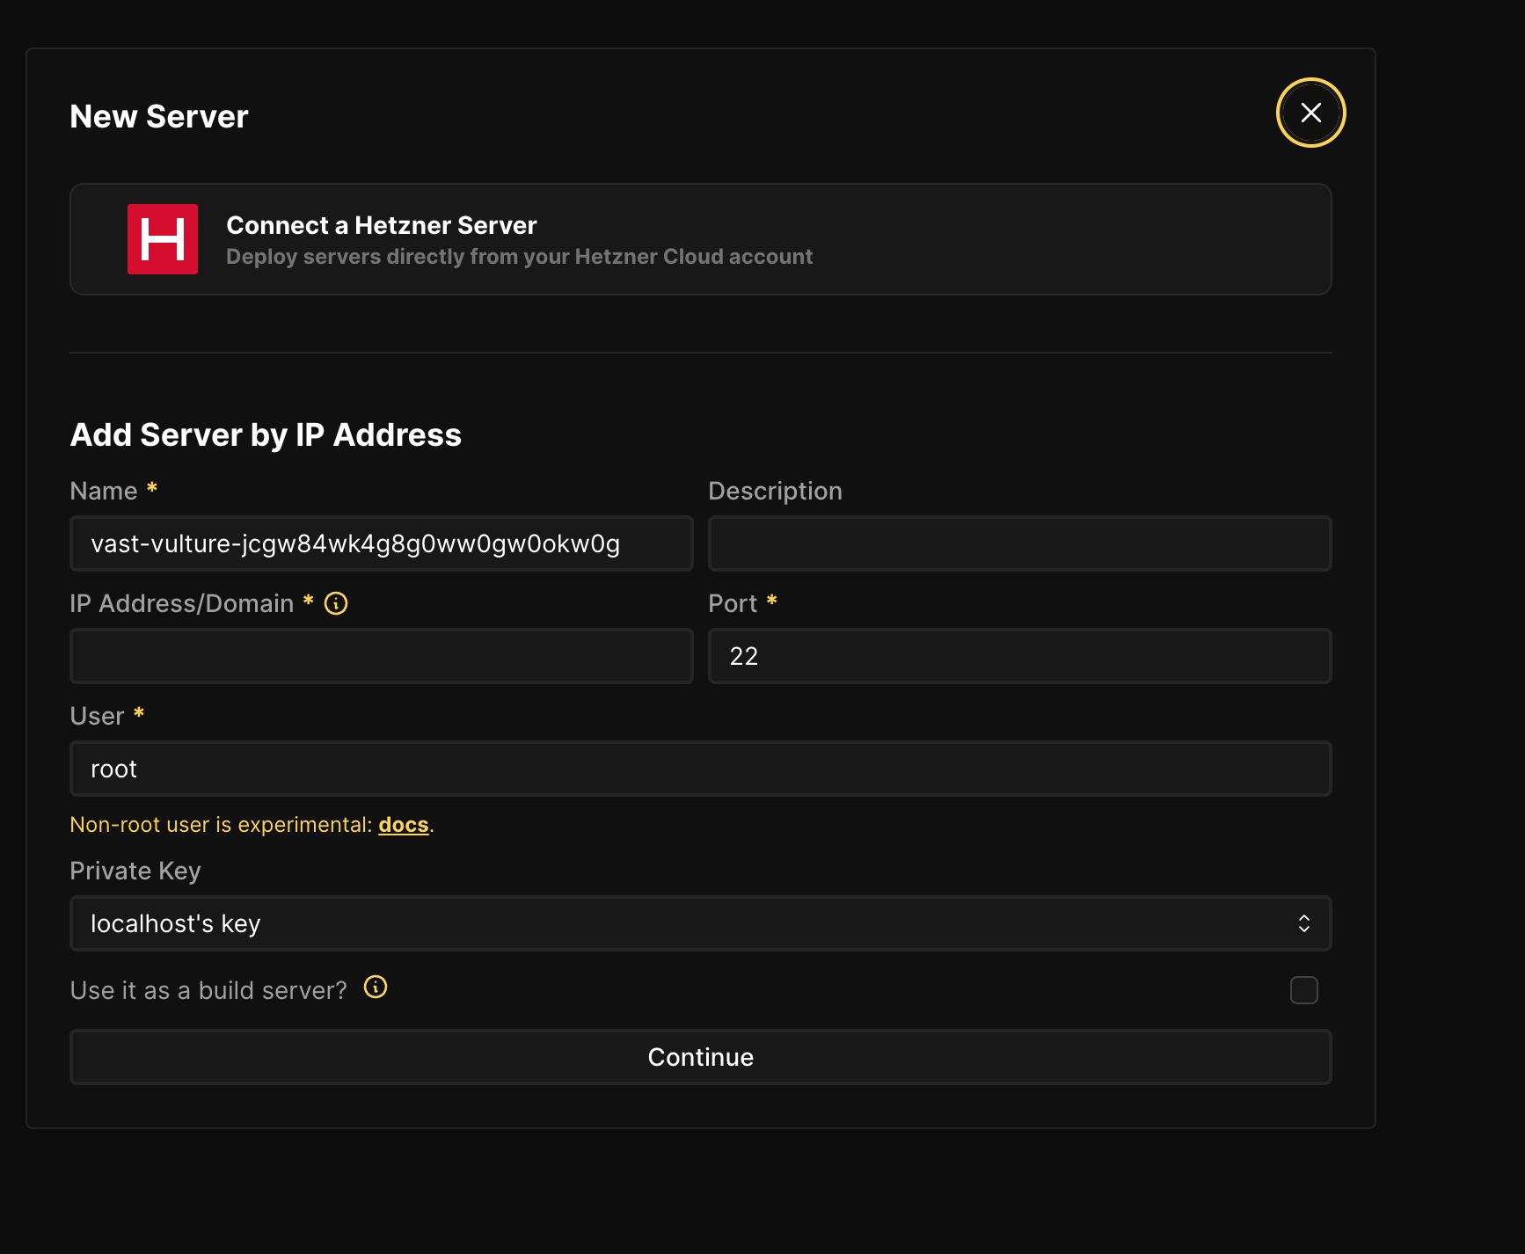Focus the IP Address/Domain input
1525x1254 pixels.
(381, 656)
